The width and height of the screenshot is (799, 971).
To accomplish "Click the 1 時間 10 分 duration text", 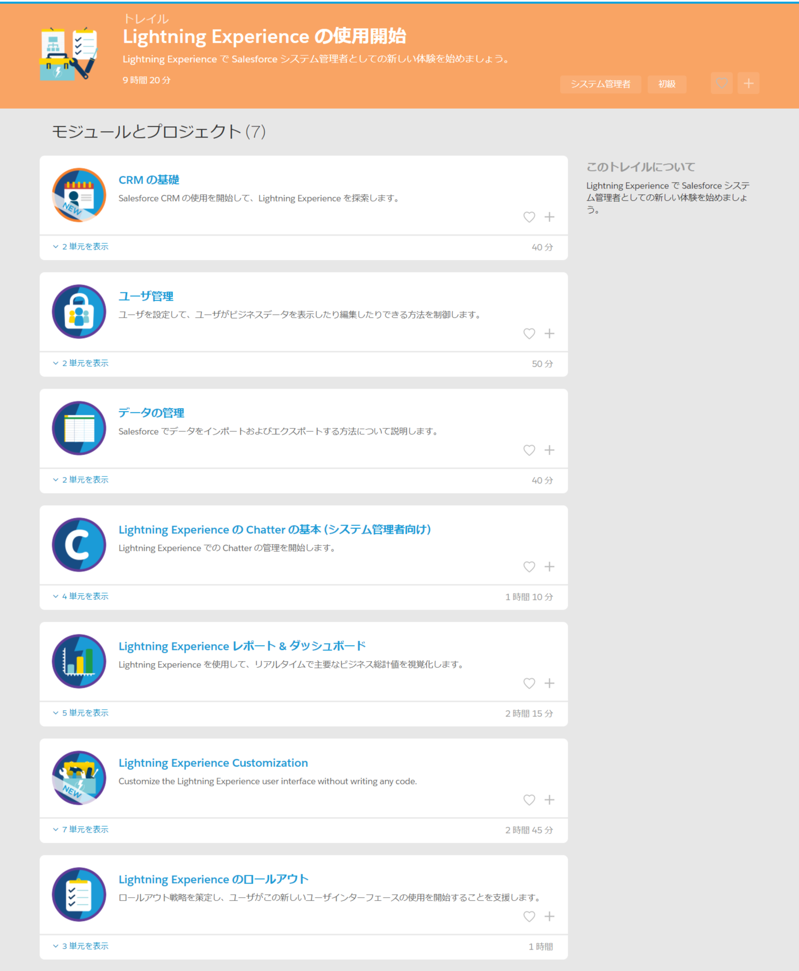I will click(529, 597).
